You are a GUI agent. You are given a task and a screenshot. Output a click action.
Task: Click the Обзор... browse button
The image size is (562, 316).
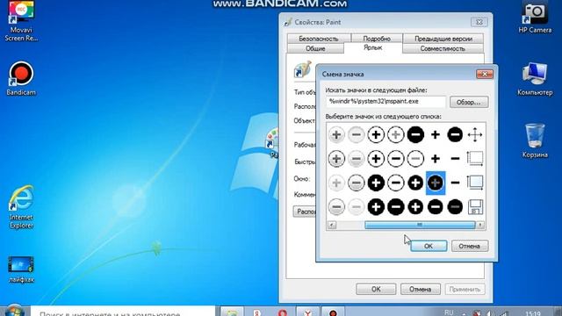469,102
